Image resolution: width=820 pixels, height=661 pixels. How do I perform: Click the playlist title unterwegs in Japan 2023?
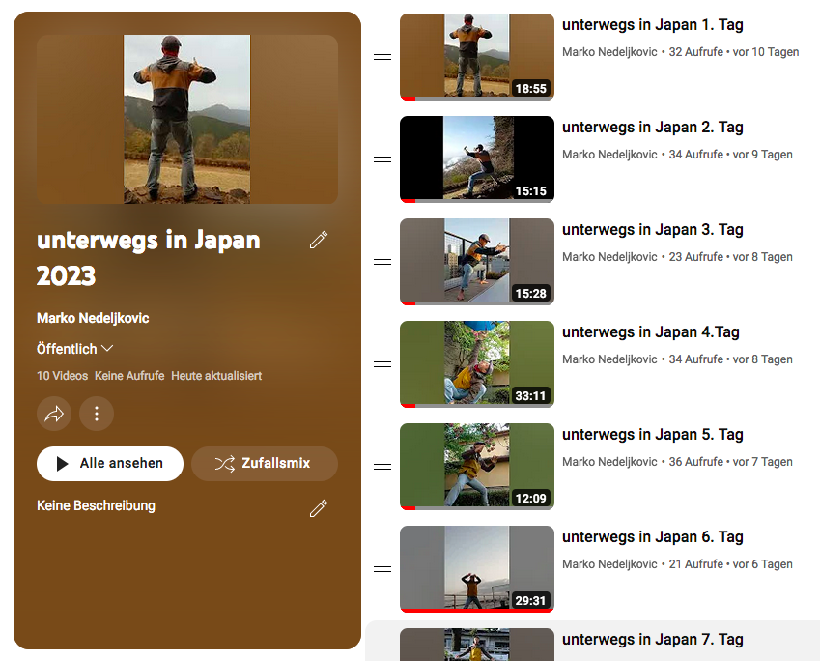tap(149, 258)
